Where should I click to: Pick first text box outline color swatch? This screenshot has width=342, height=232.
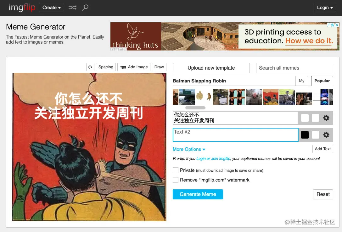(x=315, y=118)
